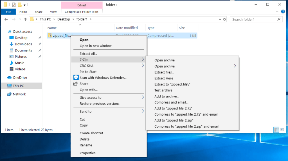Click the zipped_file.zip archive icon
The image size is (288, 161).
coord(50,36)
